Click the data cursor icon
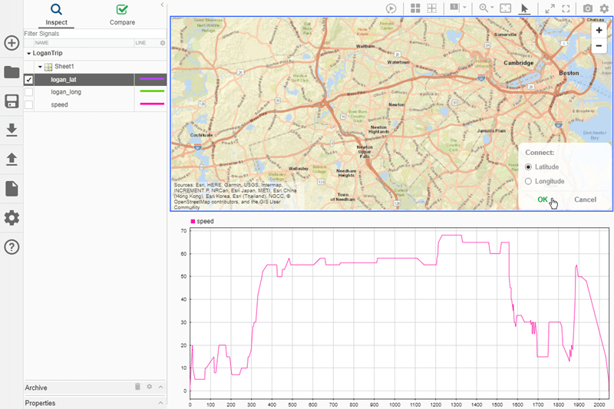Viewport: 614px width, 409px height. 454,8
